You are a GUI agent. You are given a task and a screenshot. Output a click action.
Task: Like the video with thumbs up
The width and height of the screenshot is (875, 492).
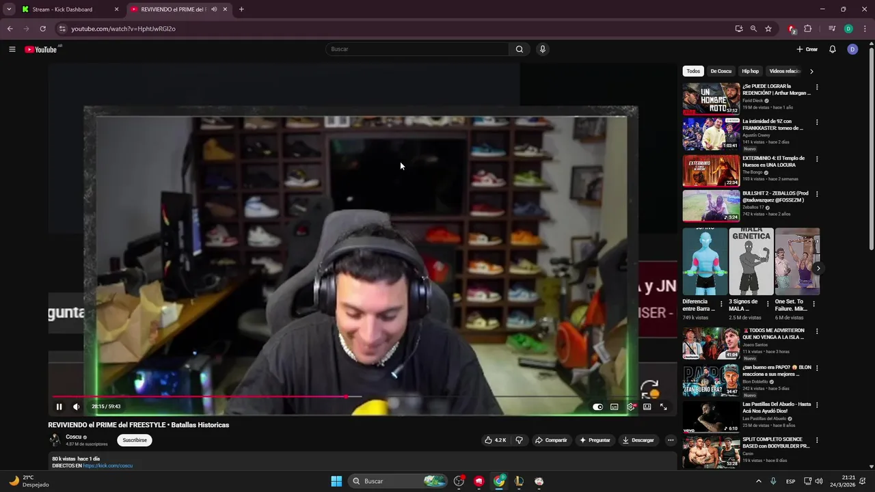pyautogui.click(x=496, y=440)
